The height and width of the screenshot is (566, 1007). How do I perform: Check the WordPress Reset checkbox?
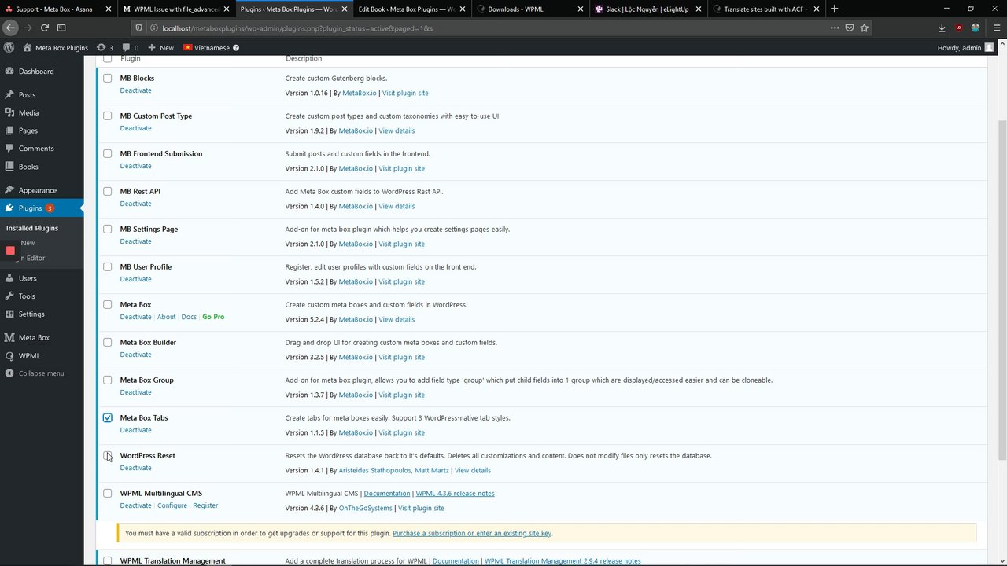tap(108, 455)
